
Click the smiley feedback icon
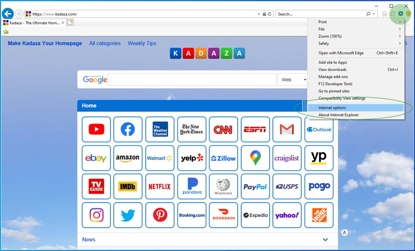[408, 14]
